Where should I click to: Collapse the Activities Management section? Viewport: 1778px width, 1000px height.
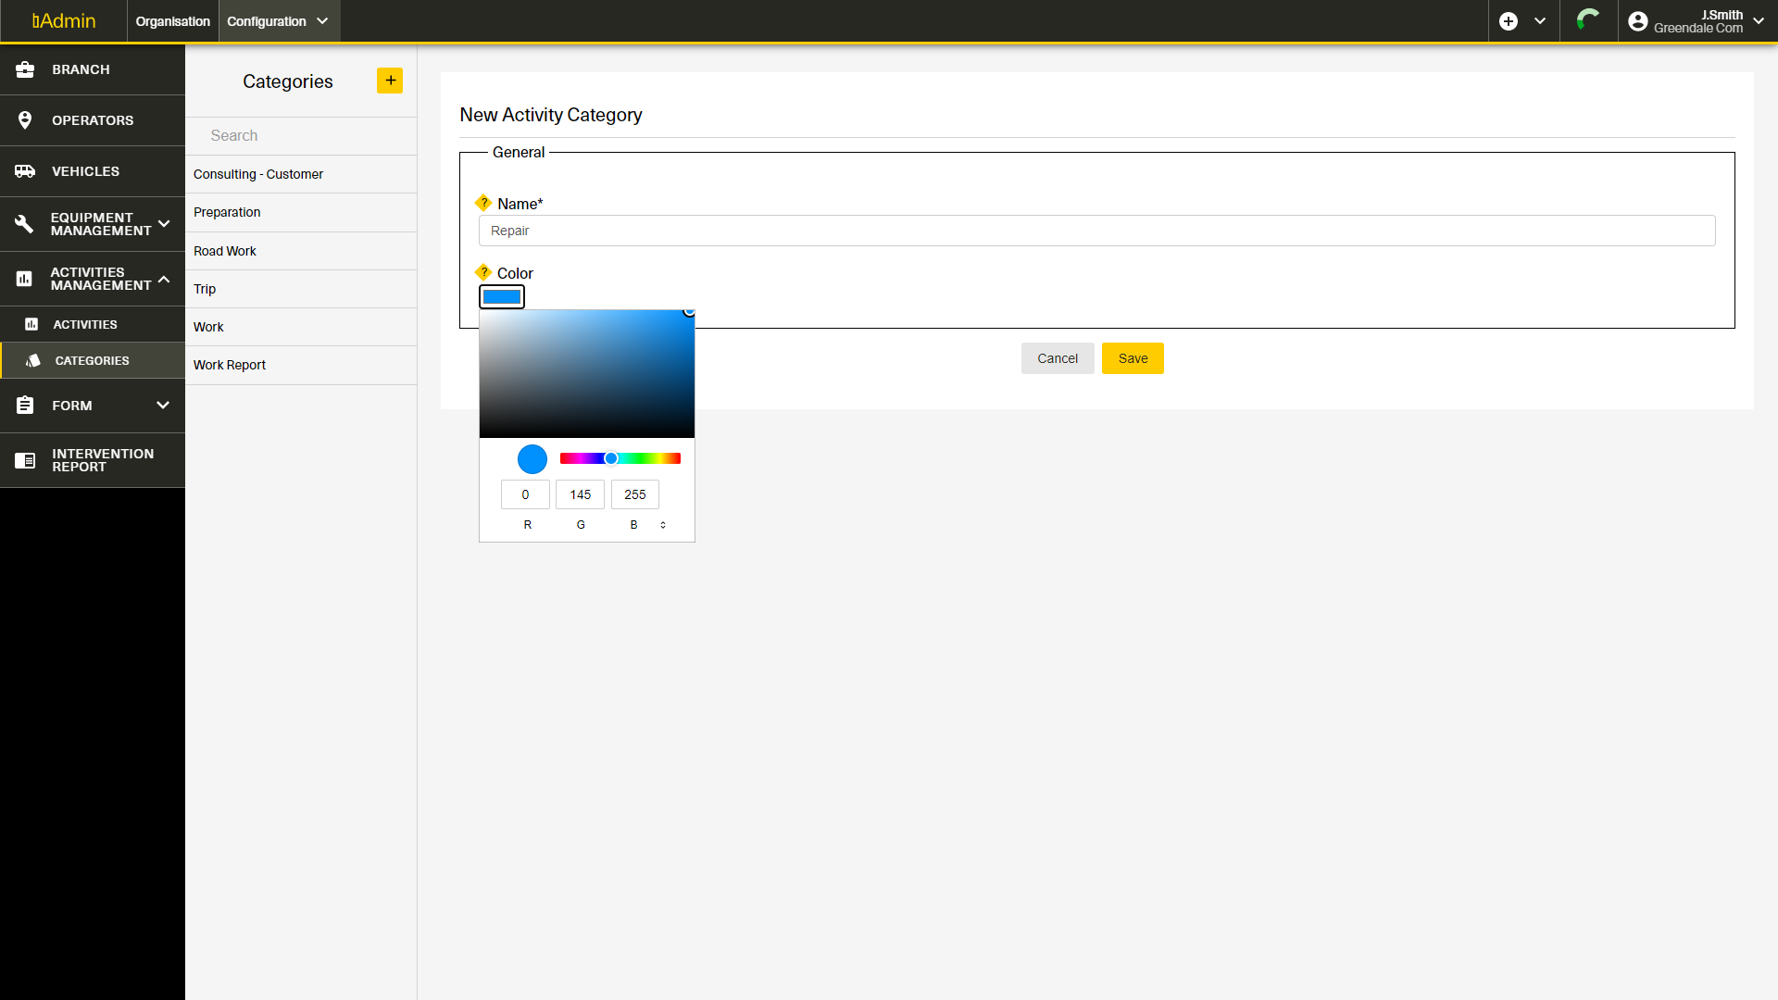click(x=164, y=279)
